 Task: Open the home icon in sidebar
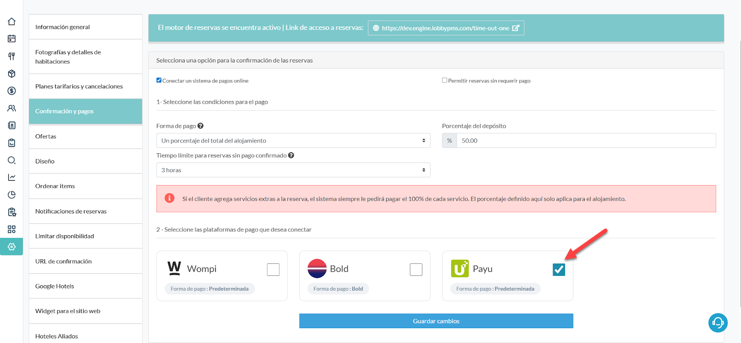12,22
